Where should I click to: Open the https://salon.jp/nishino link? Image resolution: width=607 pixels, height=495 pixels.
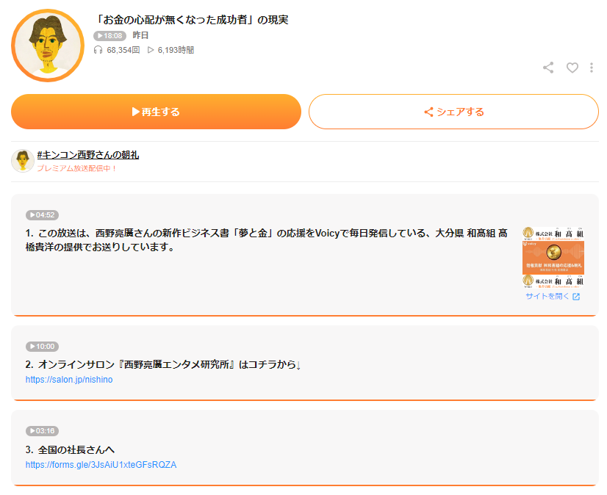tap(69, 380)
